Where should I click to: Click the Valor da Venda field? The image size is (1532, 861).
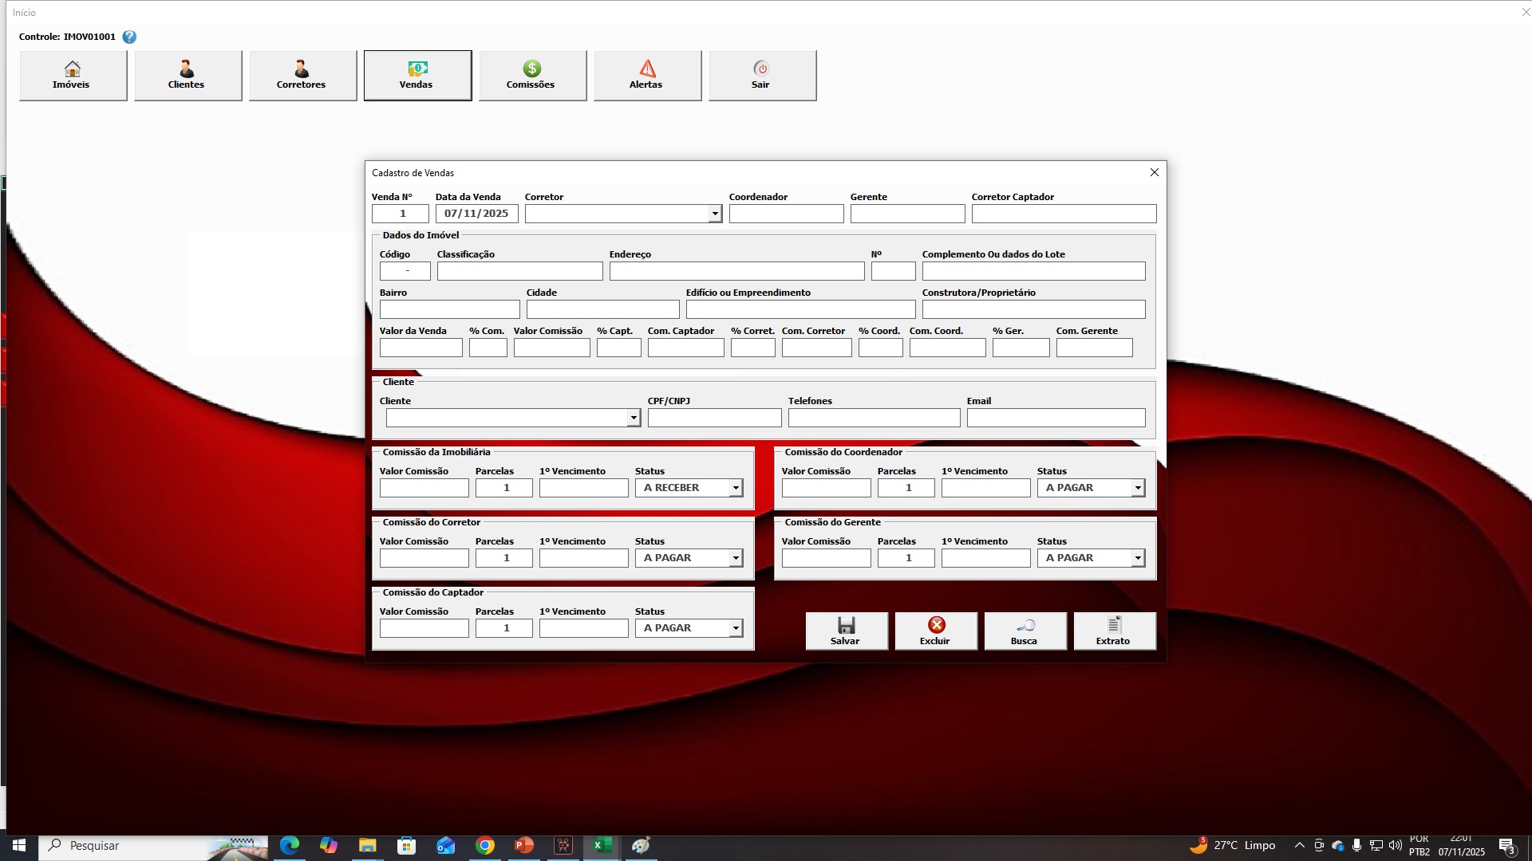click(421, 348)
